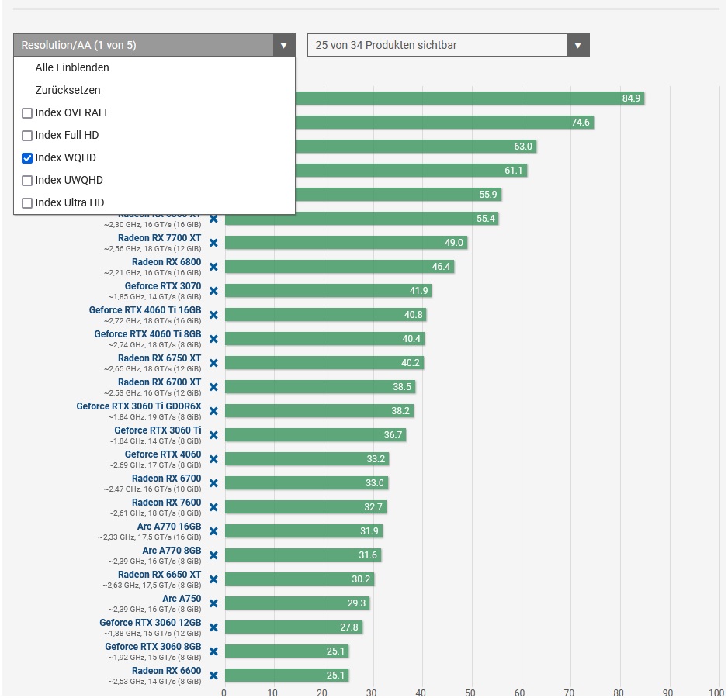Open the products visible dropdown arrow
This screenshot has height=698, width=728.
point(578,46)
